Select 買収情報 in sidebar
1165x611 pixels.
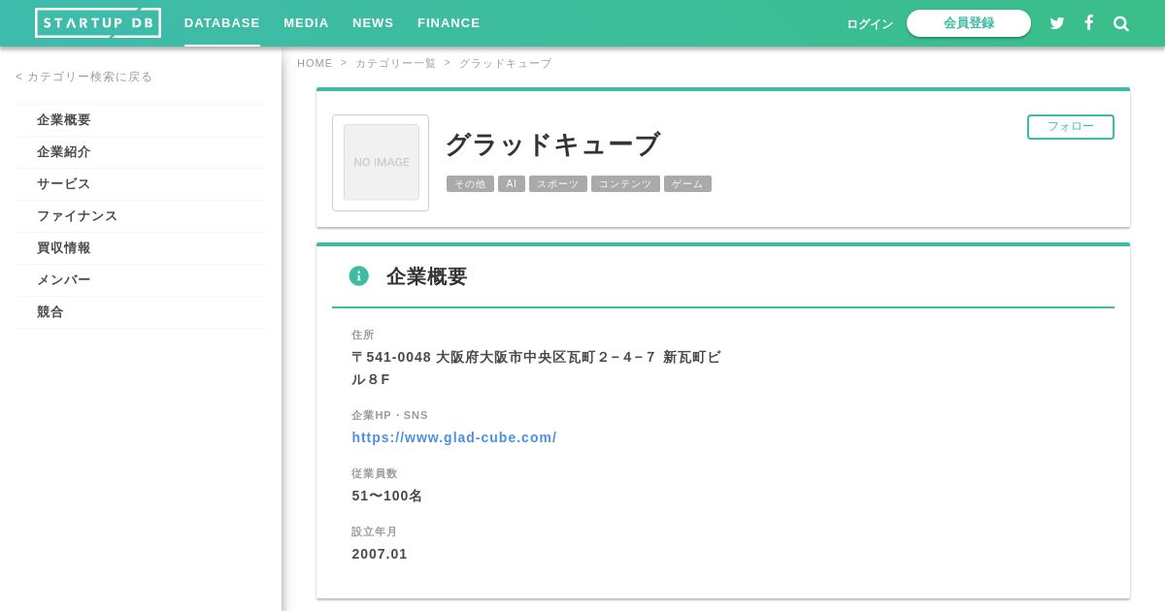(141, 248)
